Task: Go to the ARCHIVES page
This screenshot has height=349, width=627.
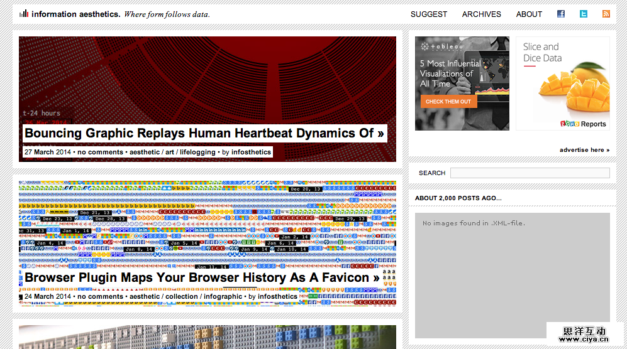Action: coord(482,14)
